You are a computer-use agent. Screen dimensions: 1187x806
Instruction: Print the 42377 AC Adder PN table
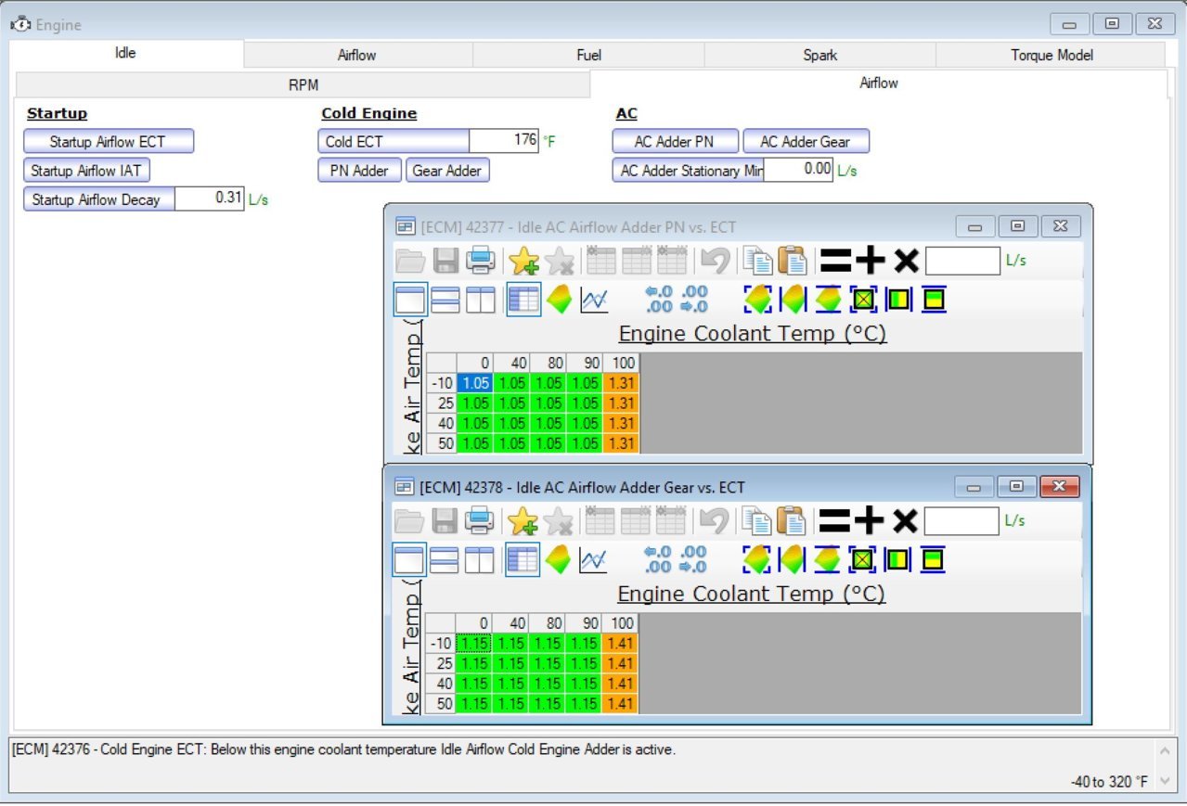[480, 261]
